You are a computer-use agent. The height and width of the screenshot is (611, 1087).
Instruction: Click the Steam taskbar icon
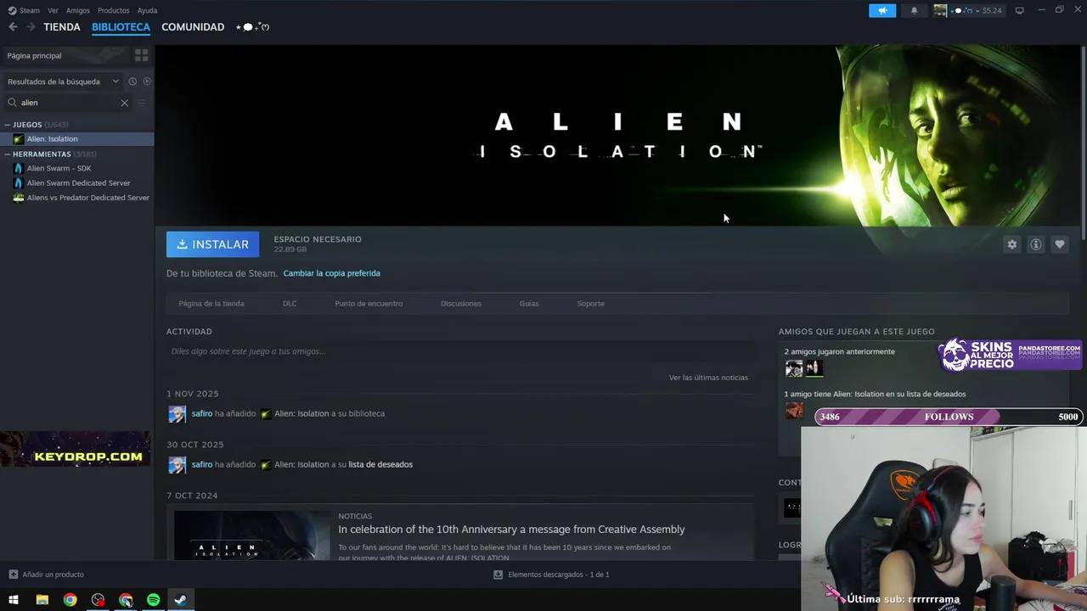click(180, 600)
